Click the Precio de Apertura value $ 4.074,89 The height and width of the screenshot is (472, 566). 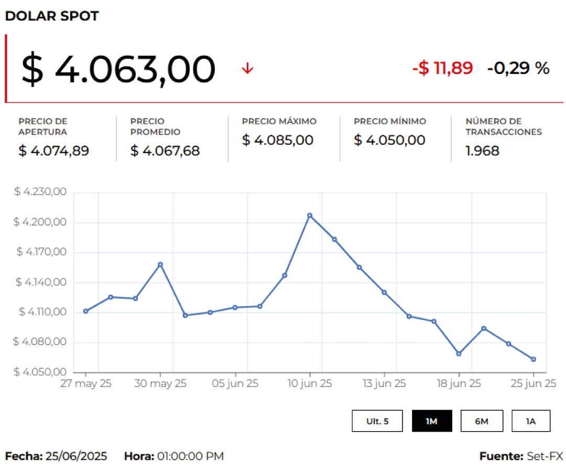[x=53, y=151]
